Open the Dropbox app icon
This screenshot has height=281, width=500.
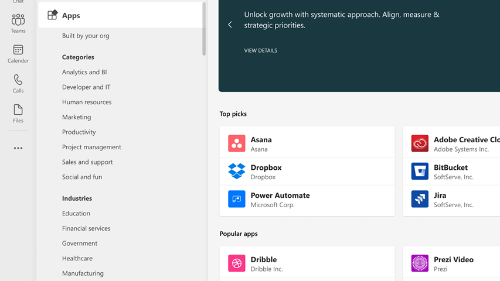(x=237, y=171)
